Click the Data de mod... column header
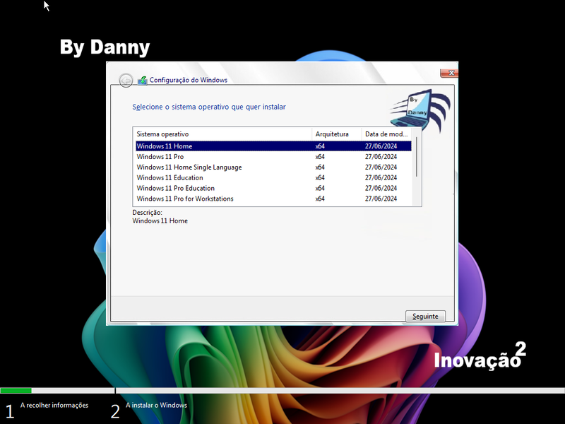 386,134
